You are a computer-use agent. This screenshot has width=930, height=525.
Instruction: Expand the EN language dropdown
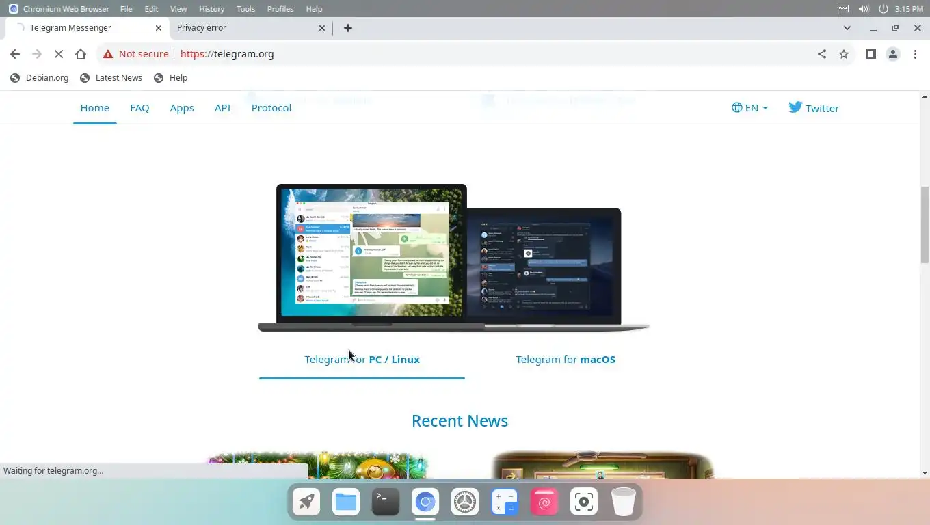(x=749, y=108)
